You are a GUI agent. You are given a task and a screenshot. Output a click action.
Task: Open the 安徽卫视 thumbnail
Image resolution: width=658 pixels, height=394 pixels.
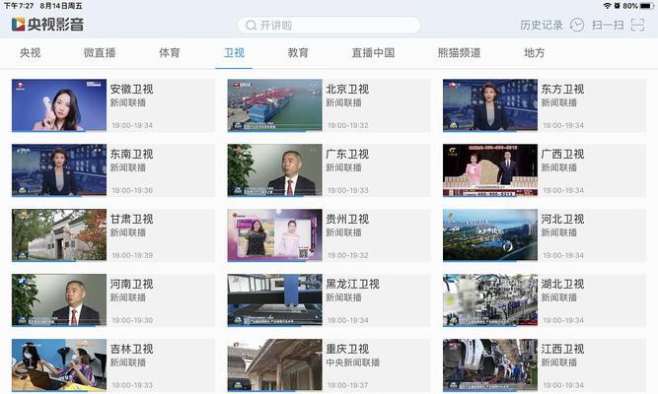(59, 105)
